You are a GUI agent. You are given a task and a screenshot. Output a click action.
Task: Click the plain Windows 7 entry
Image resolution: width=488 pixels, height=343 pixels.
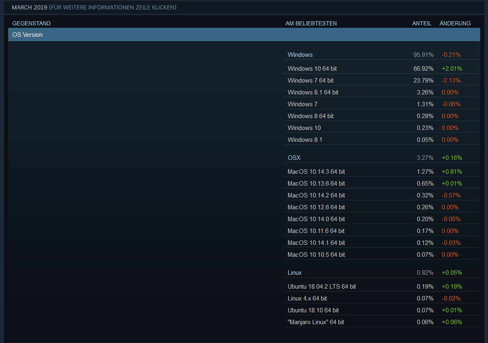click(302, 104)
